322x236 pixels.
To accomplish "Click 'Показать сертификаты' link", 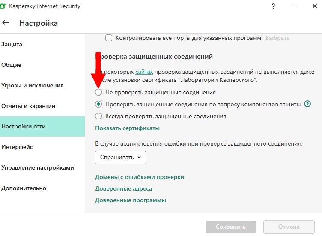I will pos(128,128).
